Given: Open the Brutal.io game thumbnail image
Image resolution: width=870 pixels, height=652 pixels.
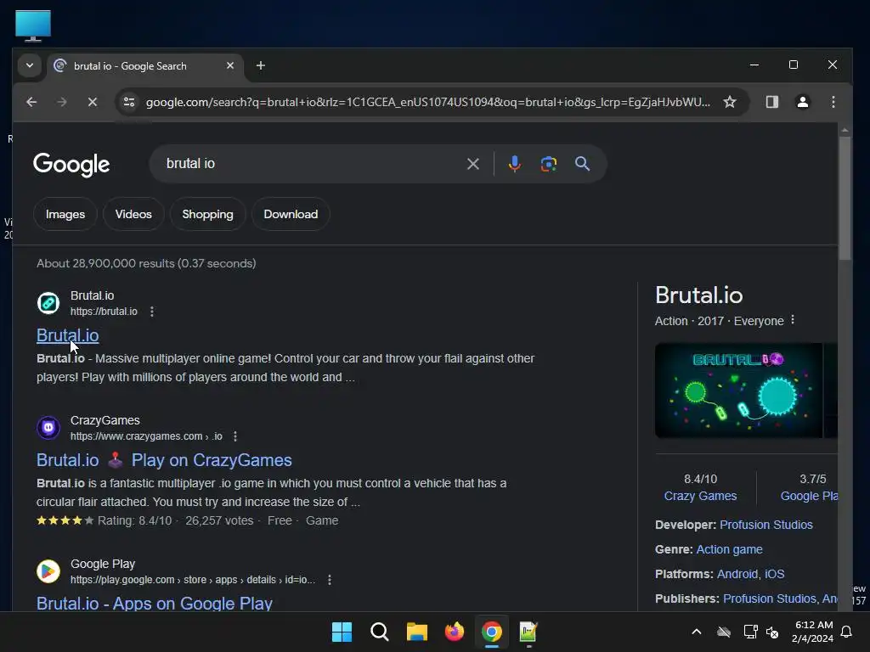Looking at the screenshot, I should pyautogui.click(x=738, y=391).
